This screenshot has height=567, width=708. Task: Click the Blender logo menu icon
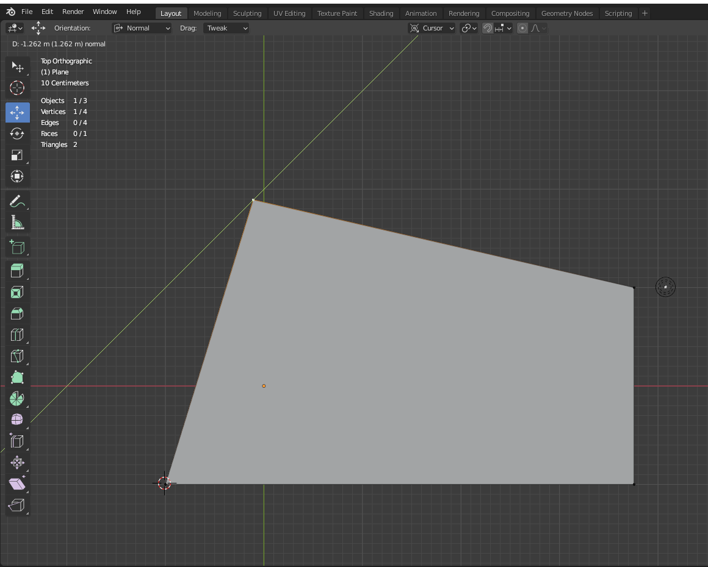coord(10,12)
